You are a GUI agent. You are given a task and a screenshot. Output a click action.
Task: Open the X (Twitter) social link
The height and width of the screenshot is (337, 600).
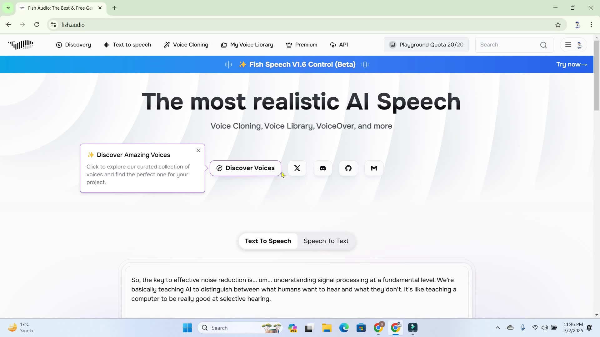[297, 168]
